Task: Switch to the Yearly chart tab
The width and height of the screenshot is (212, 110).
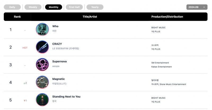Action: click(95, 7)
